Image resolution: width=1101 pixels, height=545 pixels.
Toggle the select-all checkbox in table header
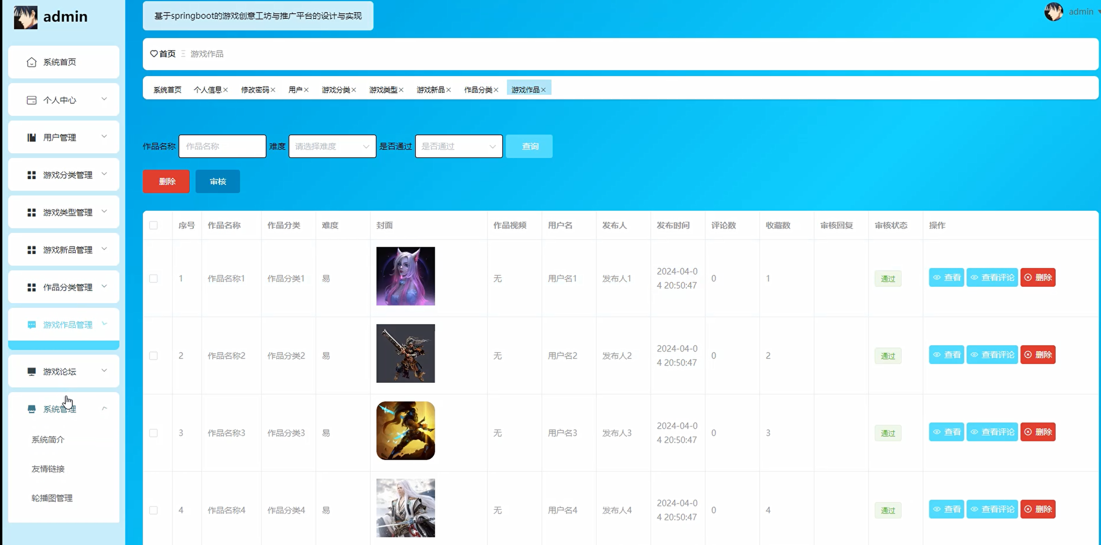coord(153,226)
